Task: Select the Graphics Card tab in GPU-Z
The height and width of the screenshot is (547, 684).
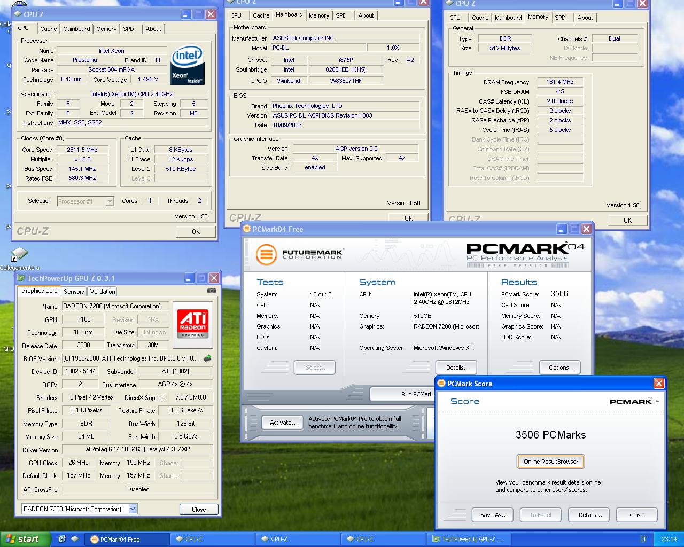Action: 39,291
